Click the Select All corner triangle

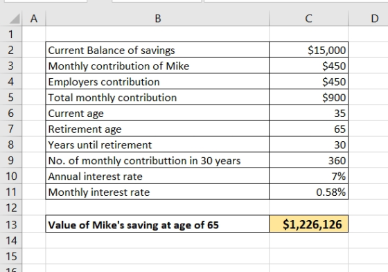(15, 19)
